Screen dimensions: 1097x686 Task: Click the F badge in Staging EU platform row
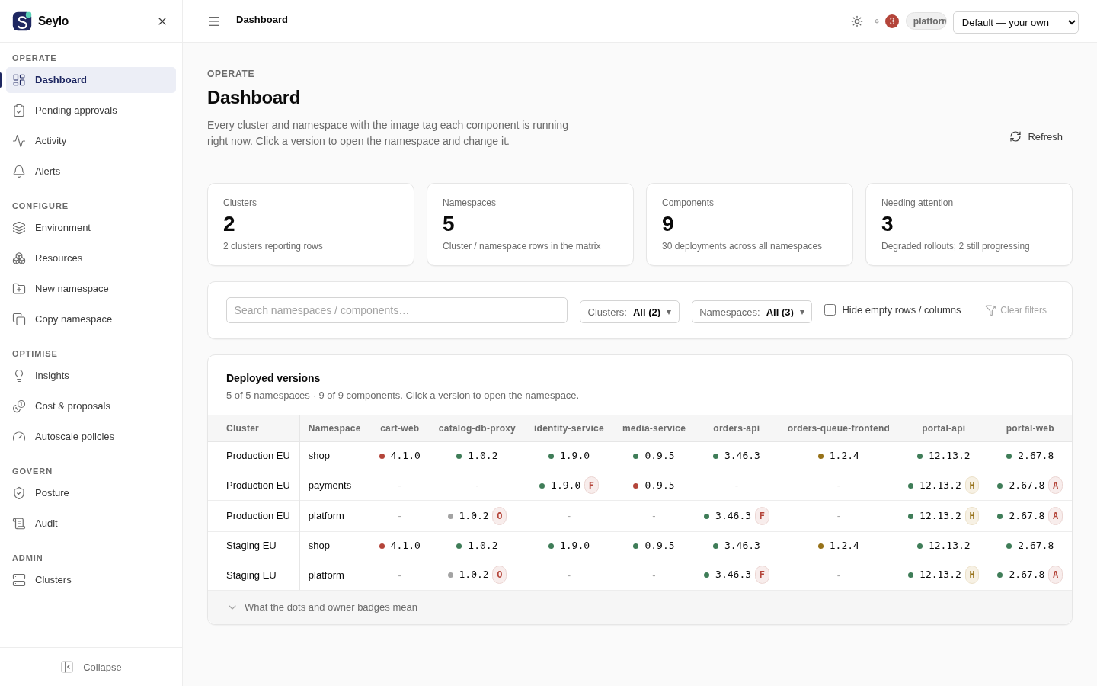click(762, 575)
